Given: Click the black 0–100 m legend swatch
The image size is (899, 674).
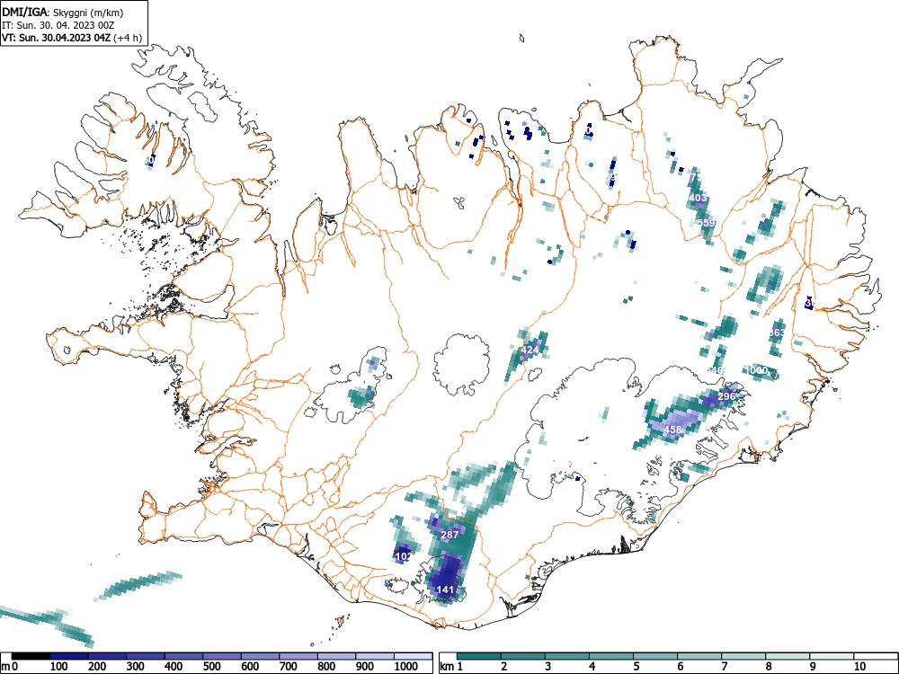Looking at the screenshot, I should (31, 656).
